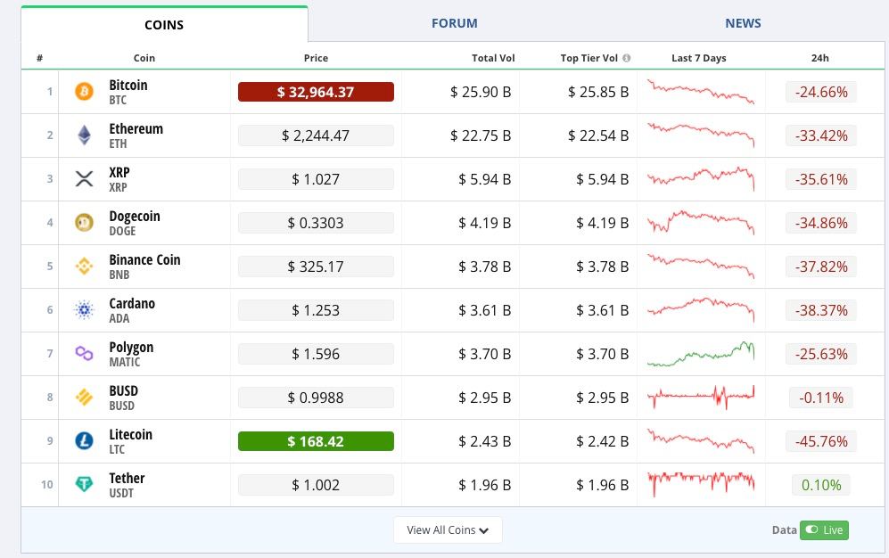Open the Binance Coin name link
Viewport: 889px width, 558px height.
[x=144, y=259]
